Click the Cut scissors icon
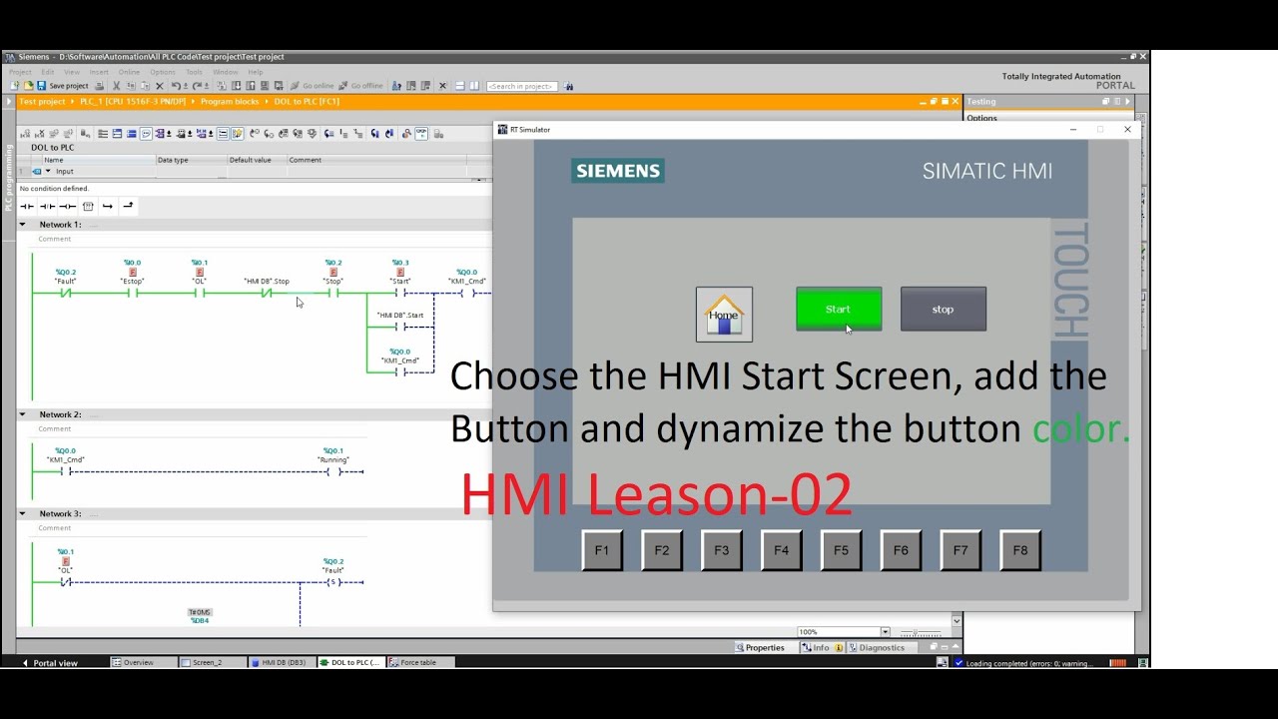Viewport: 1278px width, 719px height. pyautogui.click(x=116, y=86)
